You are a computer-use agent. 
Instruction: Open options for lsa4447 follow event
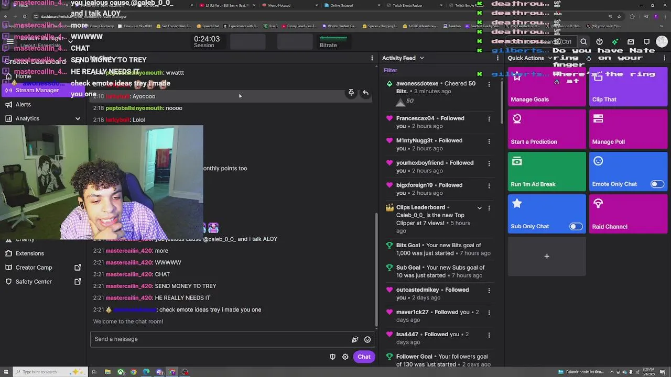pos(489,335)
